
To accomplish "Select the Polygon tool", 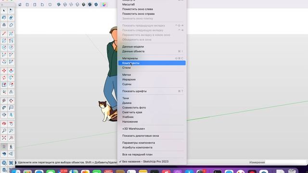I will pos(11,48).
